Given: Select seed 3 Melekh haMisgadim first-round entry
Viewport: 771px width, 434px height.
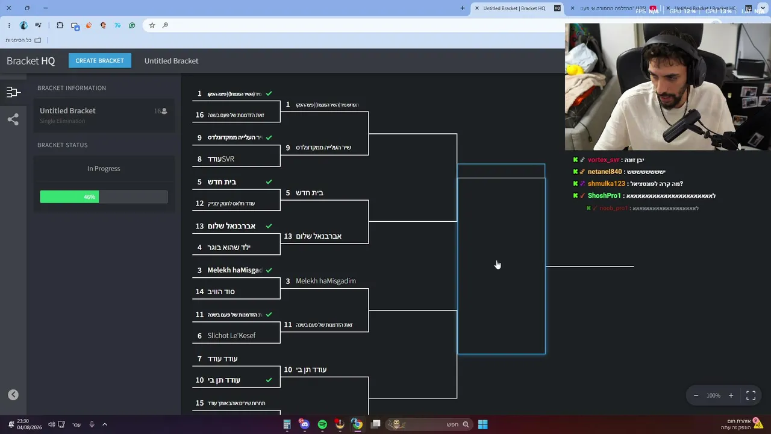Looking at the screenshot, I should 236,270.
